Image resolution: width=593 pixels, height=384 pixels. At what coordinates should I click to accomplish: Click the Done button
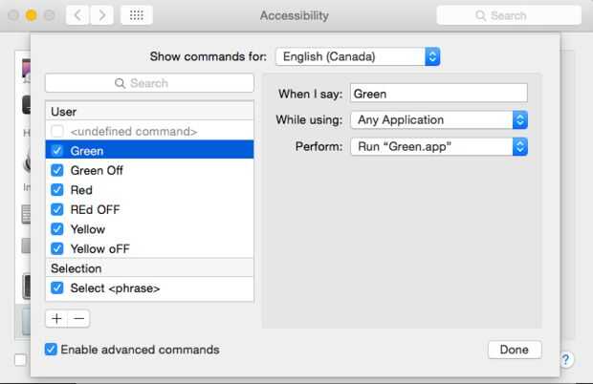(x=514, y=350)
